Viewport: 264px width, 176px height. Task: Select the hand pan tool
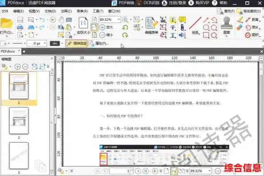61,20
